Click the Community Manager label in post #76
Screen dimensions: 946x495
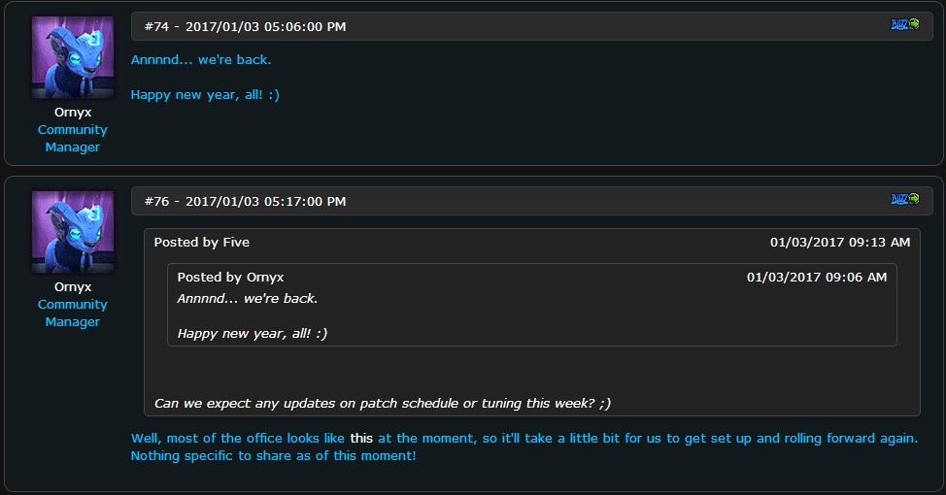(73, 313)
